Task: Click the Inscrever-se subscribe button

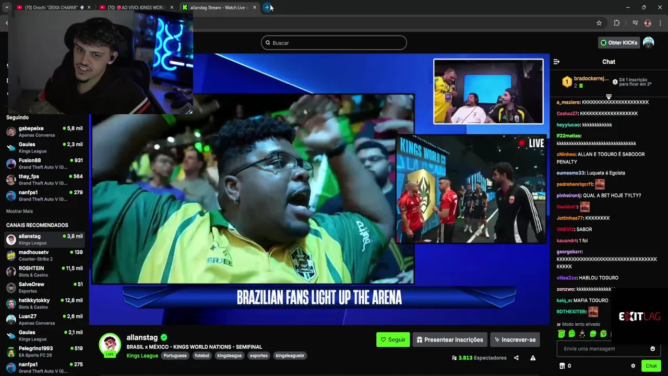Action: (515, 339)
